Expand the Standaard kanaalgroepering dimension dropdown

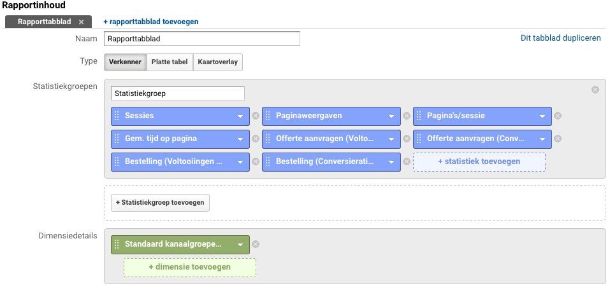pos(240,244)
